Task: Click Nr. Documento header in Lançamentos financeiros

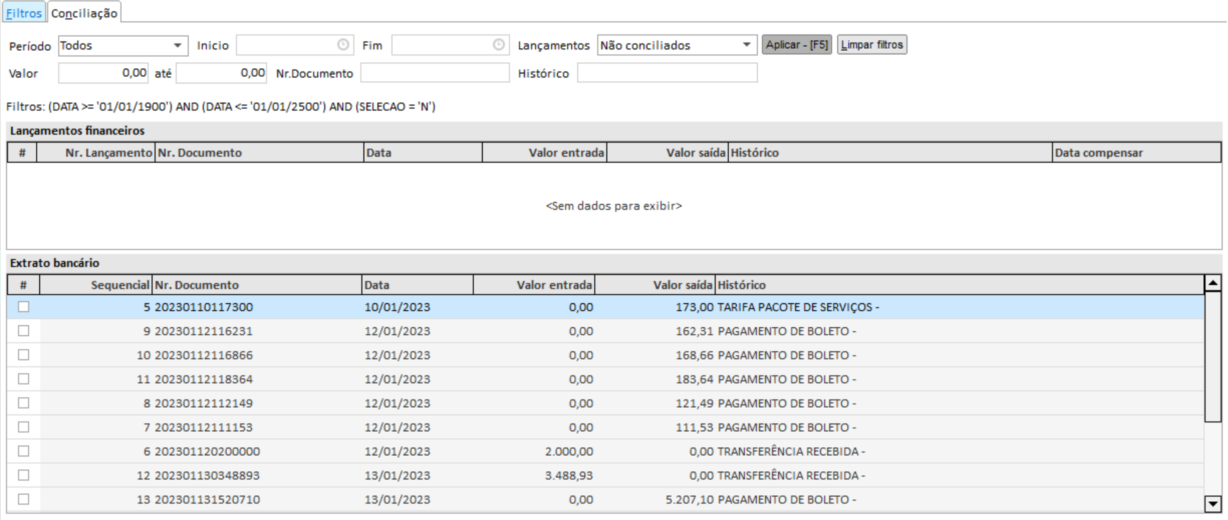Action: [260, 152]
